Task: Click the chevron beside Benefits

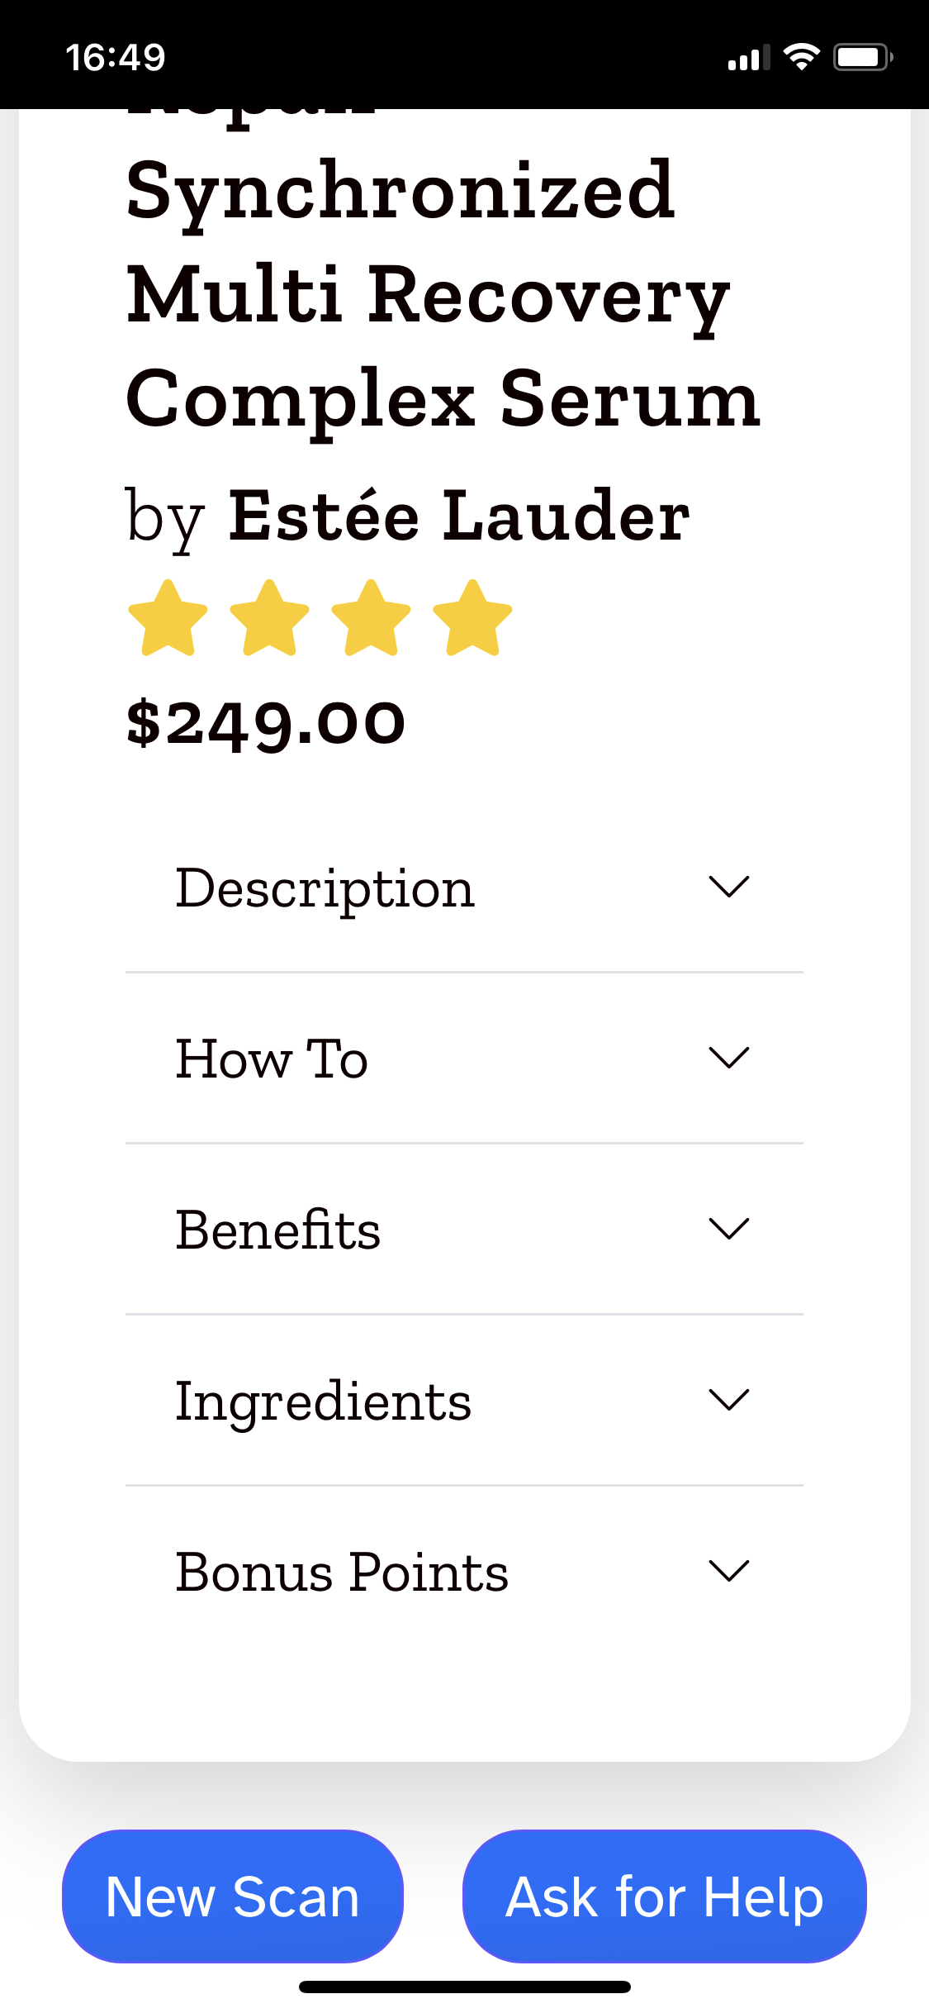Action: tap(729, 1229)
